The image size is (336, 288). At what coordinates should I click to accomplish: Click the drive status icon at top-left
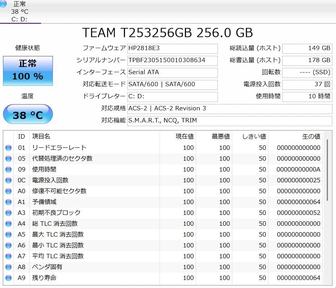[4, 4]
